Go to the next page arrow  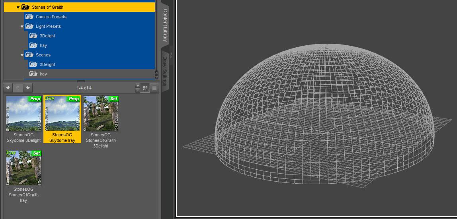click(x=28, y=88)
